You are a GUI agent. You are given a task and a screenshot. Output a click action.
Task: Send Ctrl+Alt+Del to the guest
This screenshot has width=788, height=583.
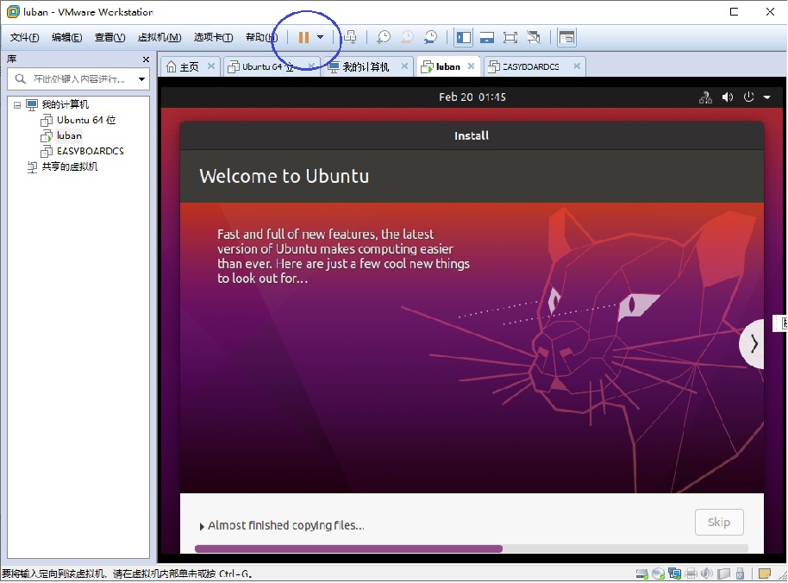pyautogui.click(x=349, y=36)
